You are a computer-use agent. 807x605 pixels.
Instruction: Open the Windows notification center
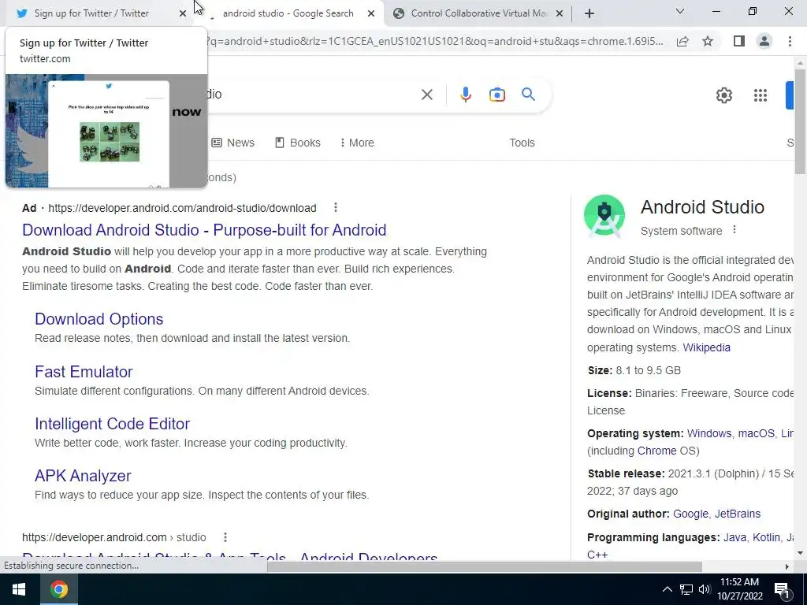point(782,589)
